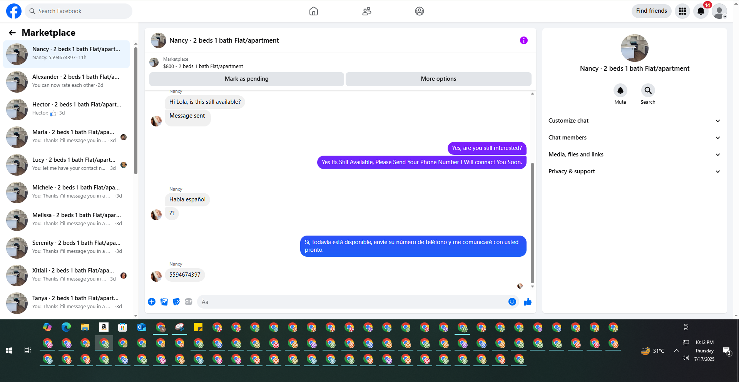The image size is (739, 382).
Task: Open the taskbar clock showing 10:12 PM
Action: click(704, 350)
